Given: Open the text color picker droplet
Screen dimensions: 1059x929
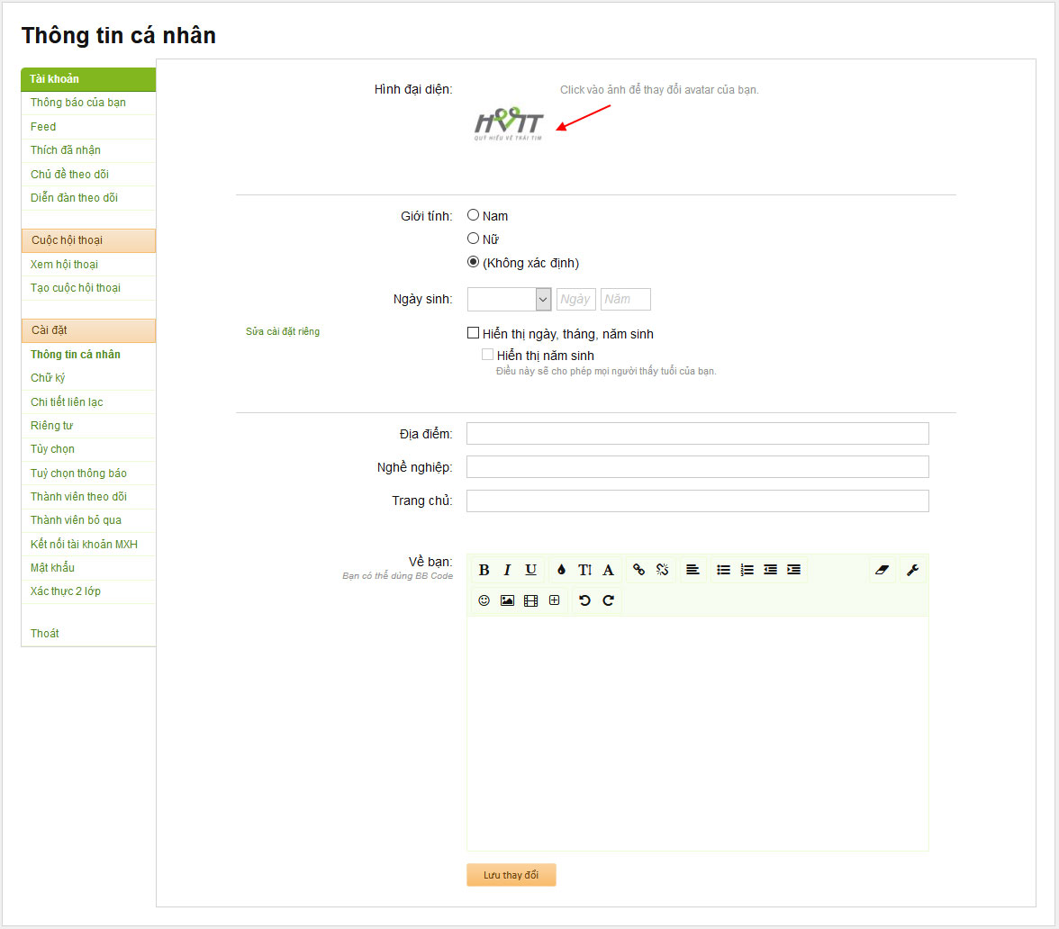Looking at the screenshot, I should [561, 569].
